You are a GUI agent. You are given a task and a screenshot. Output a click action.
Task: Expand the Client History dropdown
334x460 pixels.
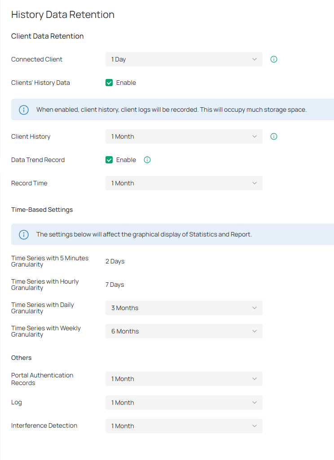(184, 136)
